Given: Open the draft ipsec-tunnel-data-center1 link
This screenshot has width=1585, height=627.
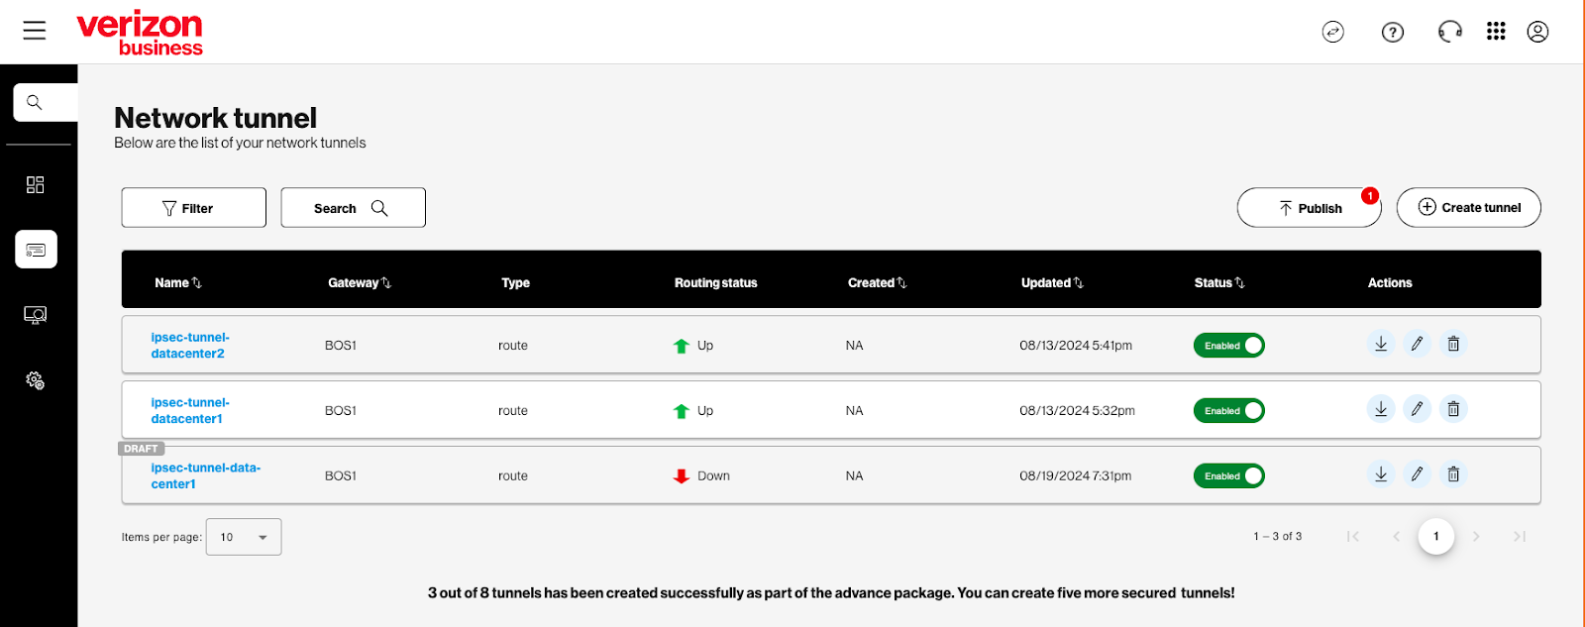Looking at the screenshot, I should (206, 476).
